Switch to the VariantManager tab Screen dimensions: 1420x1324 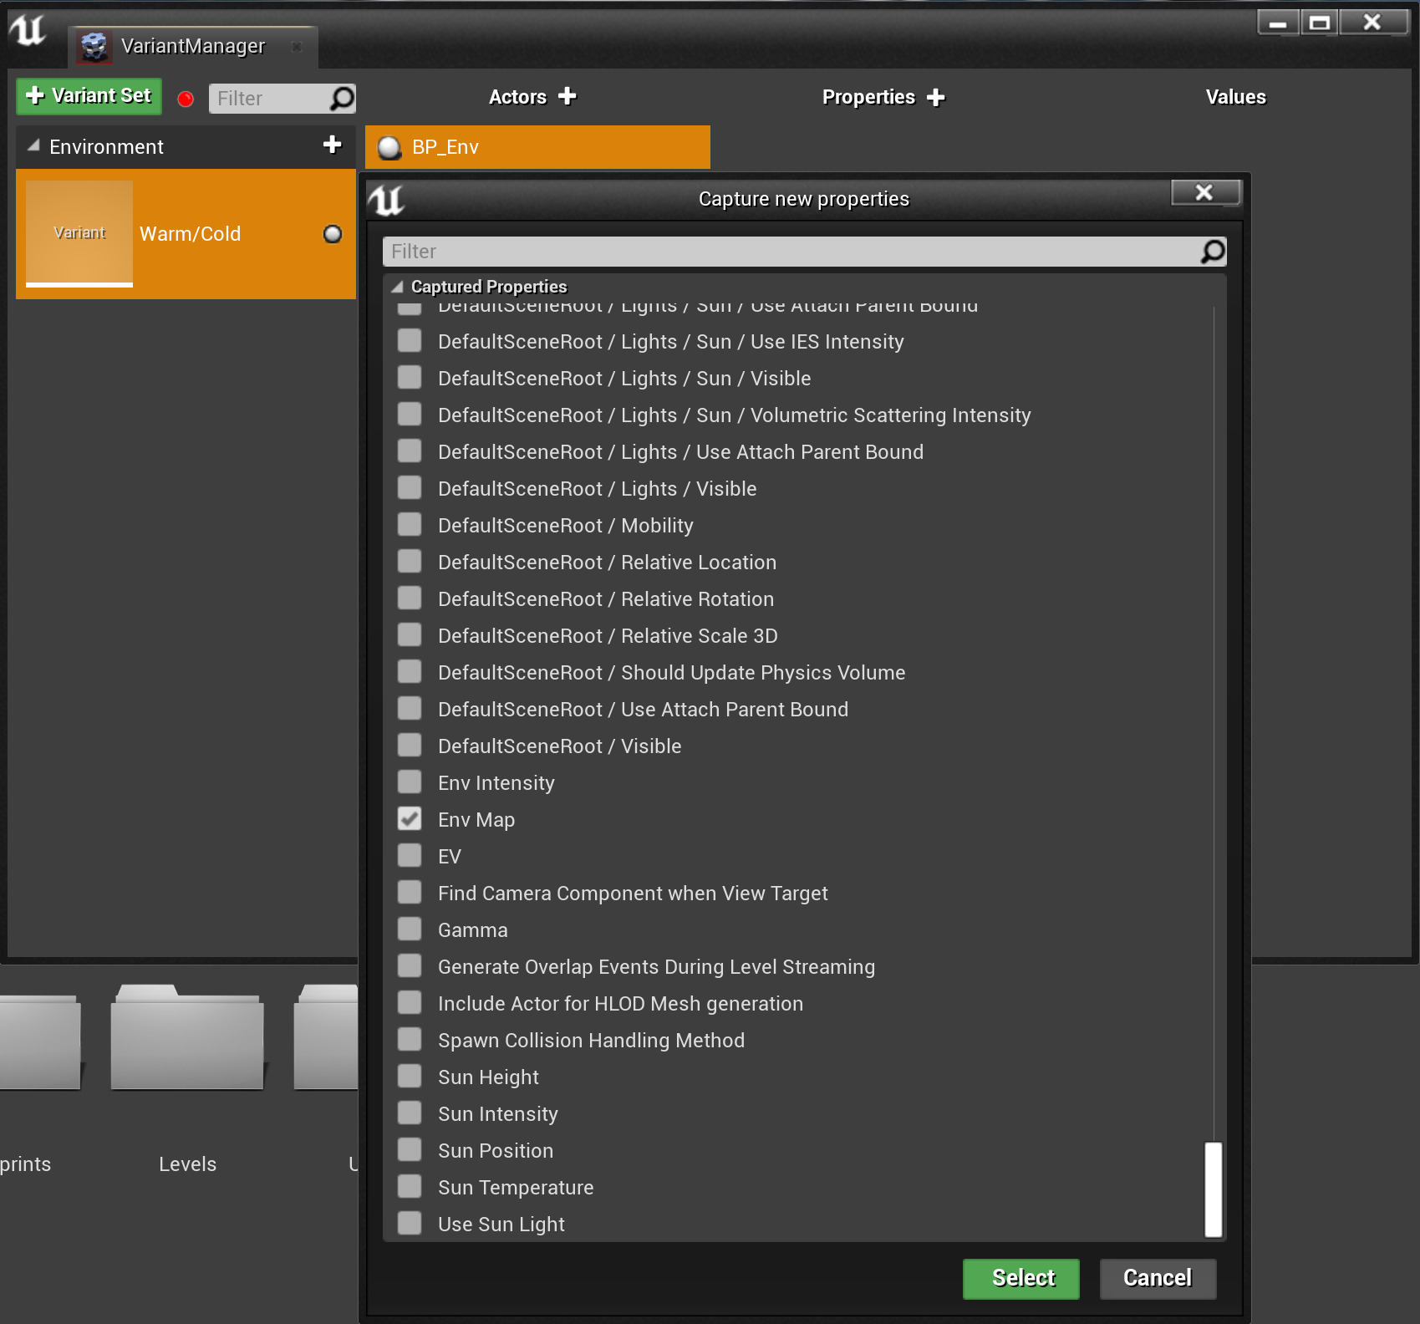192,47
